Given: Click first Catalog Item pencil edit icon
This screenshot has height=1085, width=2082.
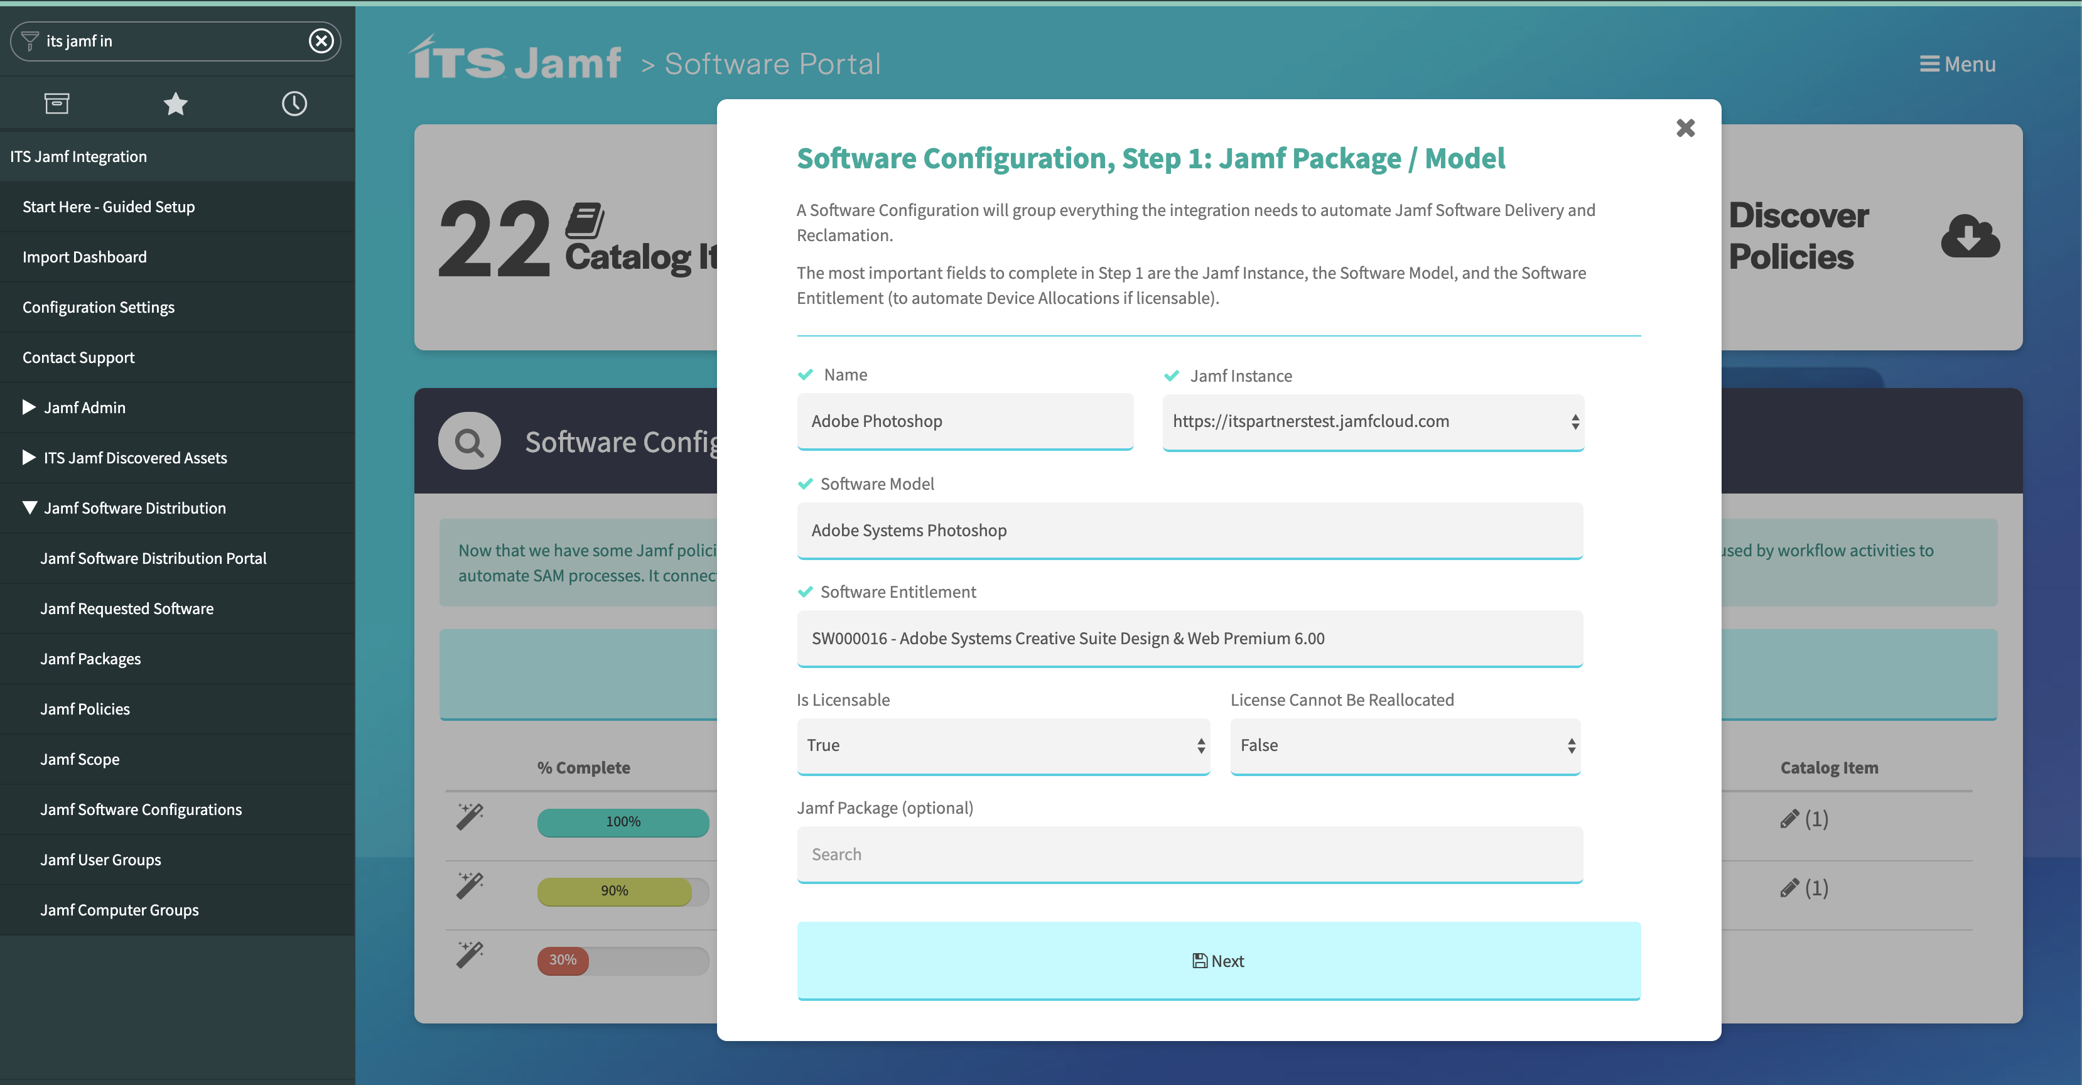Looking at the screenshot, I should click(x=1789, y=819).
